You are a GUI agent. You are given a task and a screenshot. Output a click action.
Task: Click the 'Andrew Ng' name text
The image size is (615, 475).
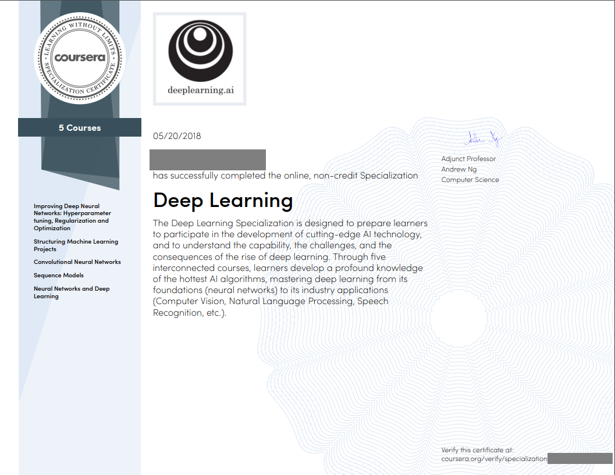pyautogui.click(x=459, y=169)
